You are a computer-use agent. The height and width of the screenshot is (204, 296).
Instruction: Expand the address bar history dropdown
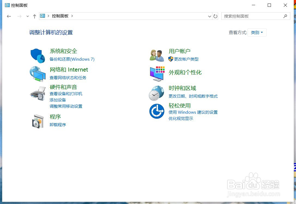point(209,16)
